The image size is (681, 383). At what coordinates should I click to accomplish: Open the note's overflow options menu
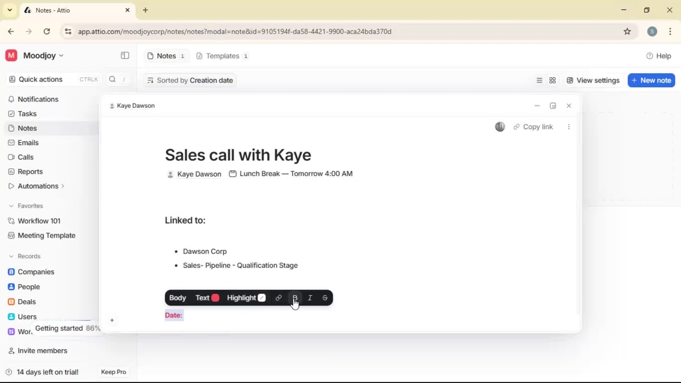point(569,127)
